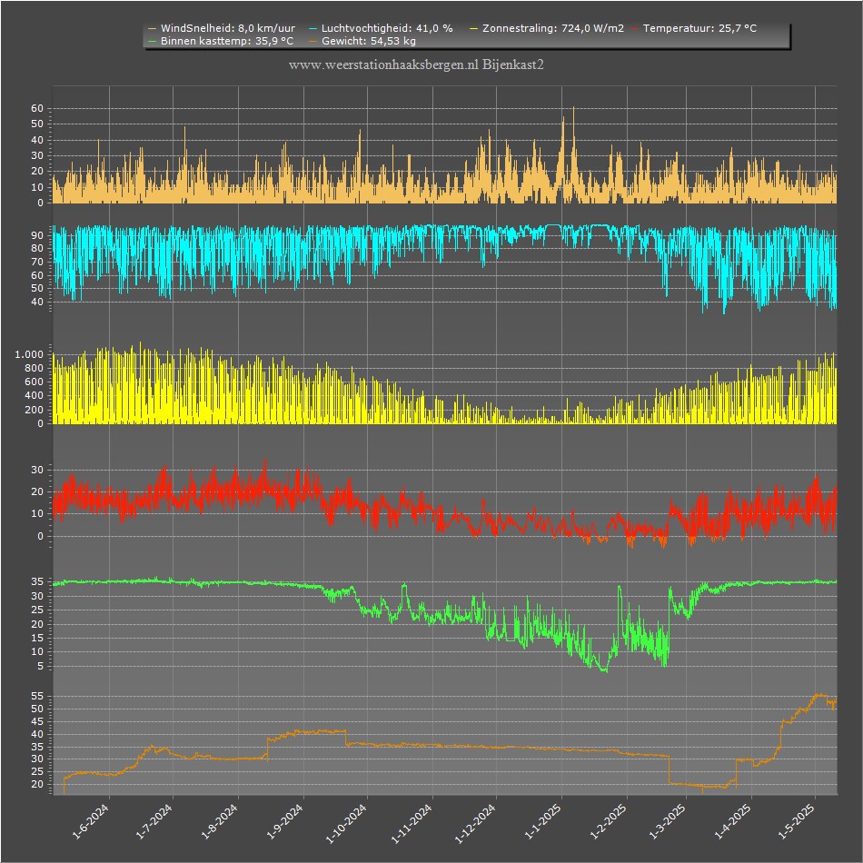Click the Binnen kasttemp legend entry

pos(221,41)
